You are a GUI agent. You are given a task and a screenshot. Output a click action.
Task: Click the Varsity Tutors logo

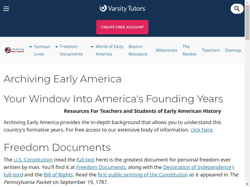(122, 8)
